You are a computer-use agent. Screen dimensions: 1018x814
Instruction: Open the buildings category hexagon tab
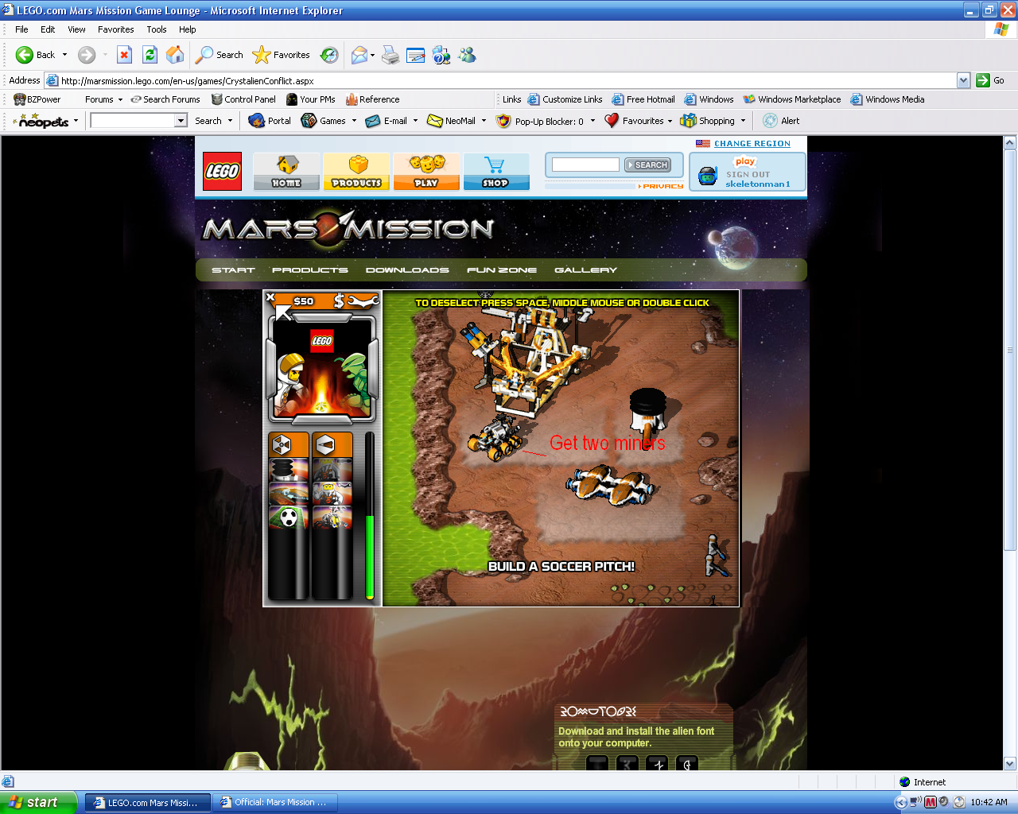(288, 445)
